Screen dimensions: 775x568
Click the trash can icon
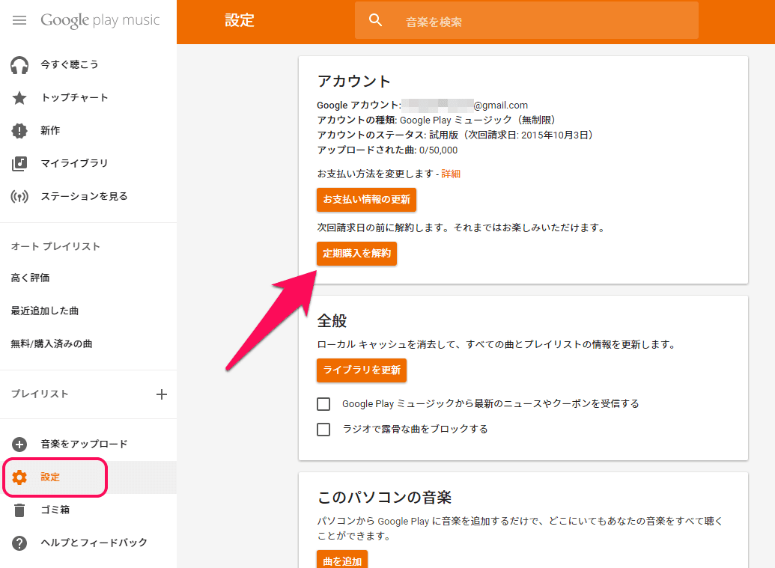tap(19, 510)
